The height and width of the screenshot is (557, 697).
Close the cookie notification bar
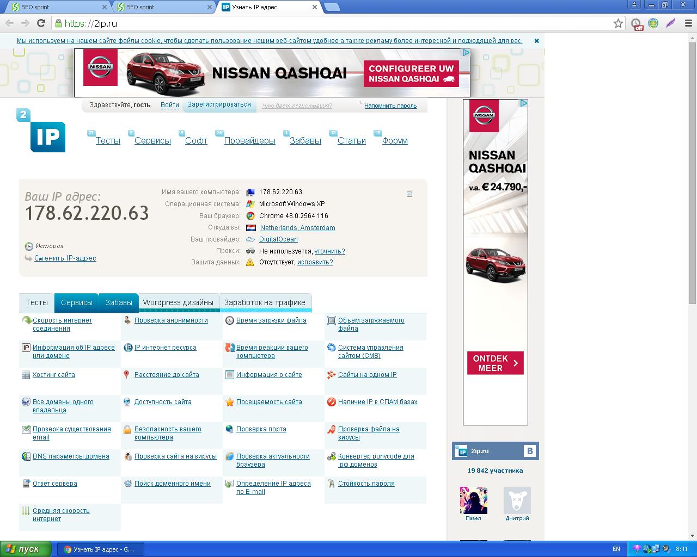coord(536,41)
